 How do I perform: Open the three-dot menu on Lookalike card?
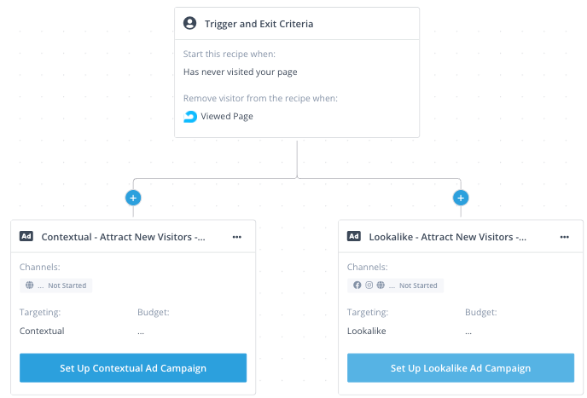(x=565, y=237)
